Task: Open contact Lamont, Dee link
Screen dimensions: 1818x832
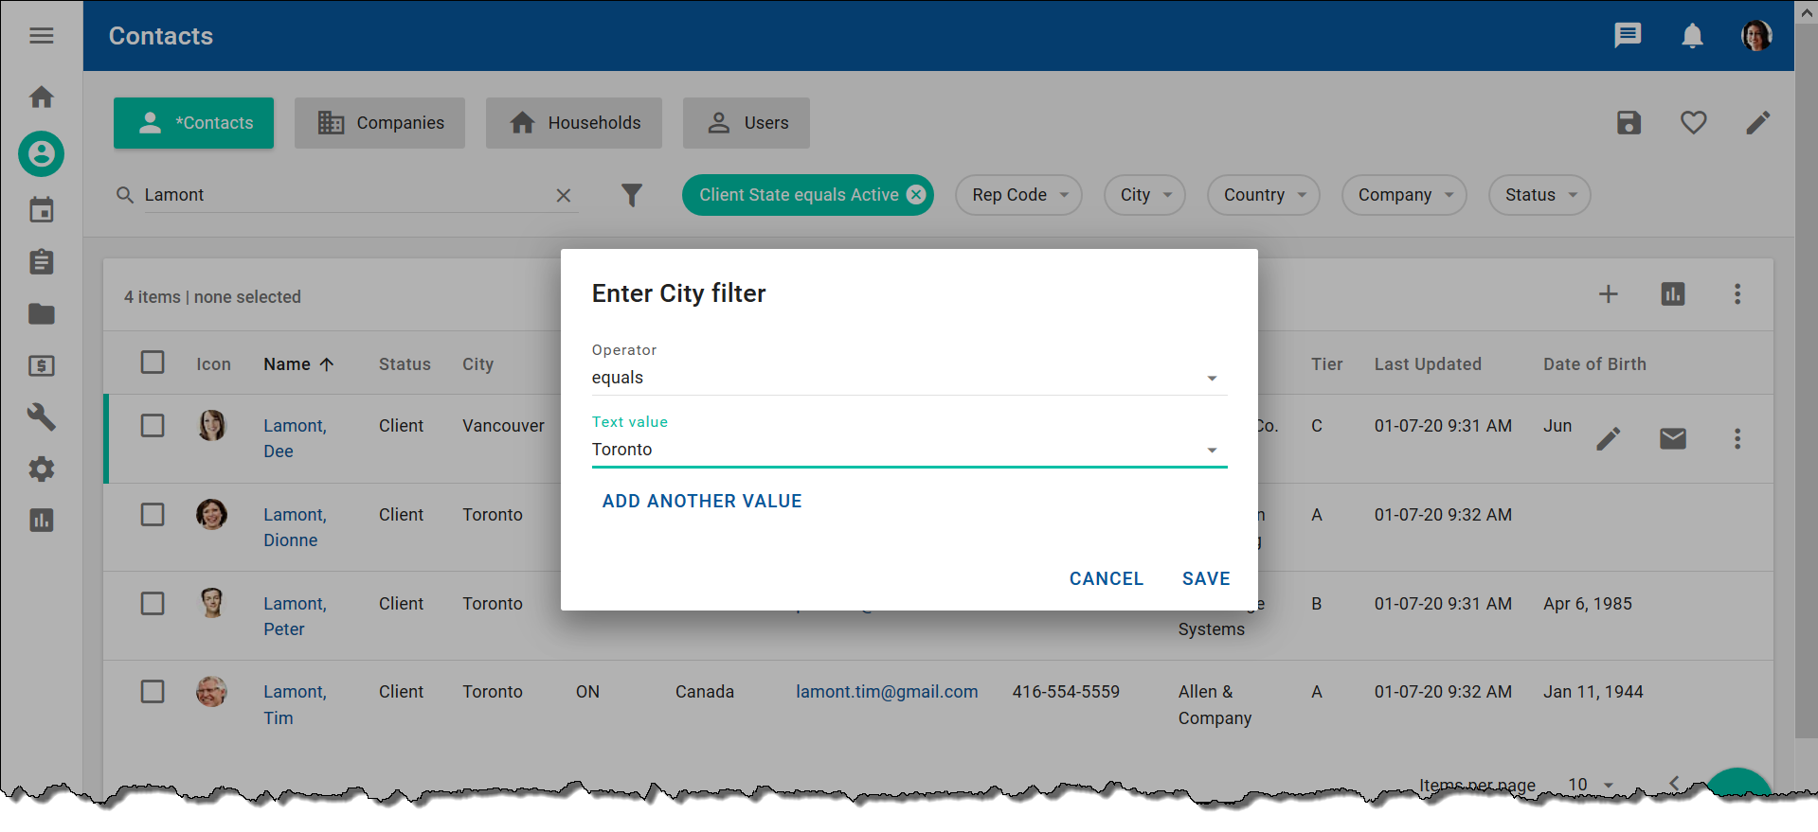Action: coord(295,438)
